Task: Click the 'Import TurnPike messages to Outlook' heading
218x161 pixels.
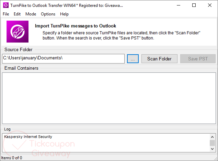Action: 76,26
